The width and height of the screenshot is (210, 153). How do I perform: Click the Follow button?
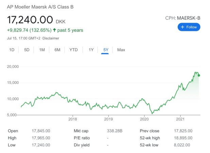pos(189,27)
